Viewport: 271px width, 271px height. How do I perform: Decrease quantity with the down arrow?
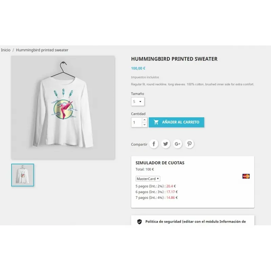(x=145, y=125)
